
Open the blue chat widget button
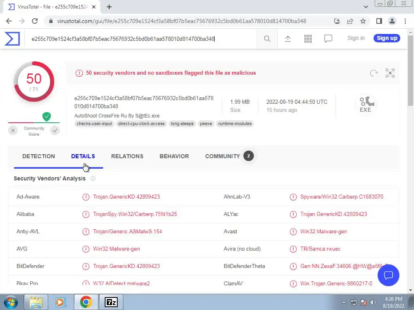point(389,275)
